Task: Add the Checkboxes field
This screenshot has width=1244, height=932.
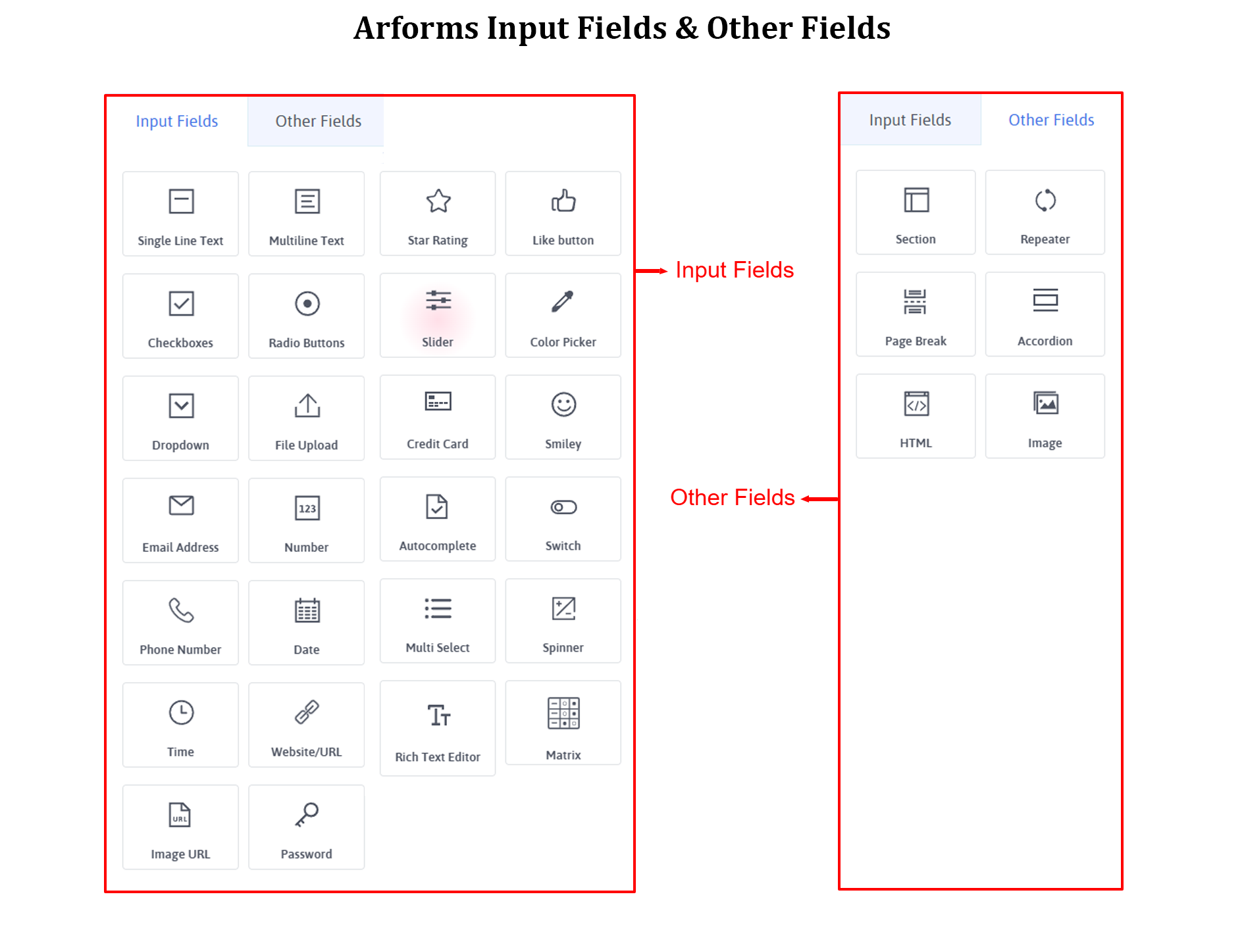Action: click(x=180, y=316)
